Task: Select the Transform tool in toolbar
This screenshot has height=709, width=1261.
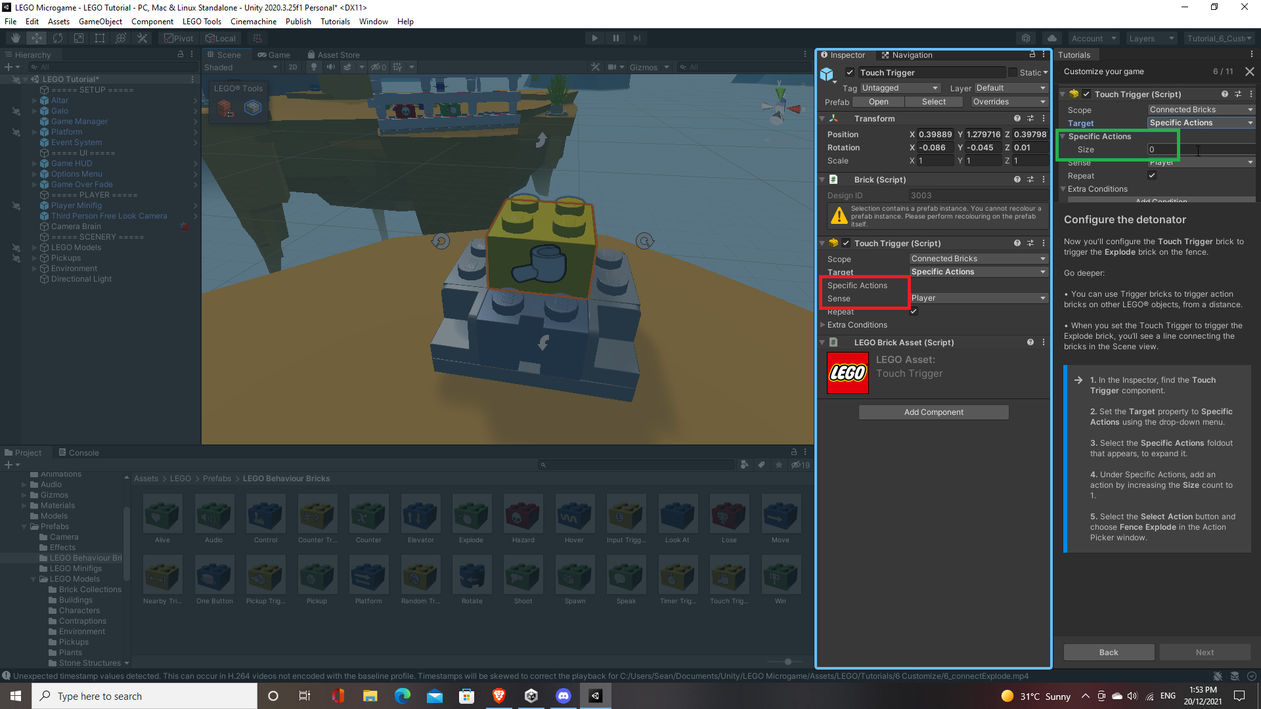Action: pos(121,38)
